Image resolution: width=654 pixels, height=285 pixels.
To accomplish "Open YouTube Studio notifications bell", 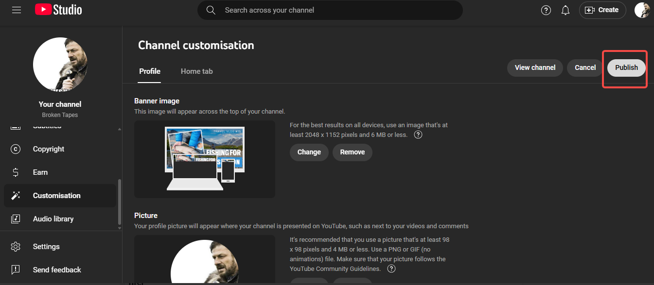I will click(x=565, y=10).
